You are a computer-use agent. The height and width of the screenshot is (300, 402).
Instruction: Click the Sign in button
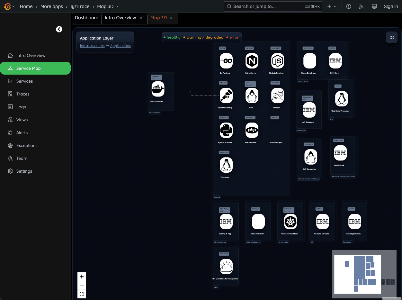391,6
